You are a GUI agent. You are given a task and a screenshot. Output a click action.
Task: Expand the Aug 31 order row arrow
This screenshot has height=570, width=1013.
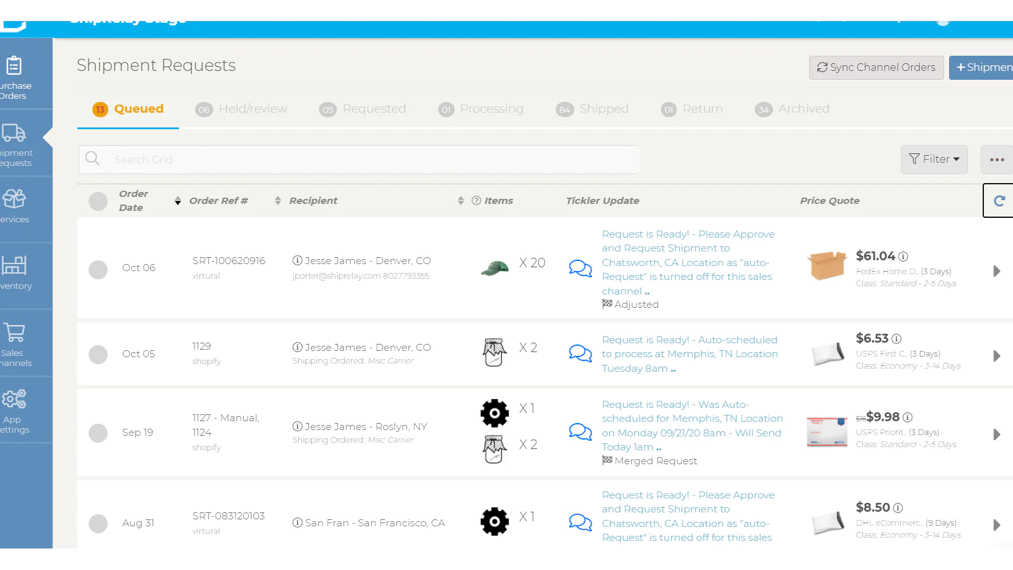(997, 525)
